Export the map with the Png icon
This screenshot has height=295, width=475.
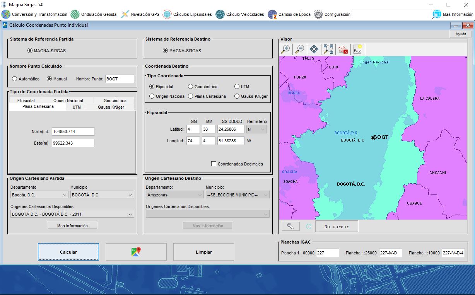[x=357, y=49]
